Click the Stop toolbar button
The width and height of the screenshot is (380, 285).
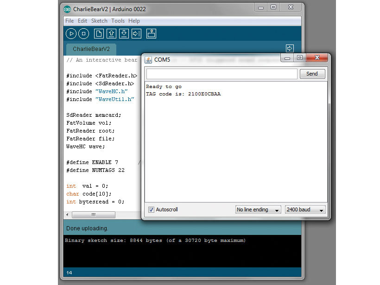[83, 34]
